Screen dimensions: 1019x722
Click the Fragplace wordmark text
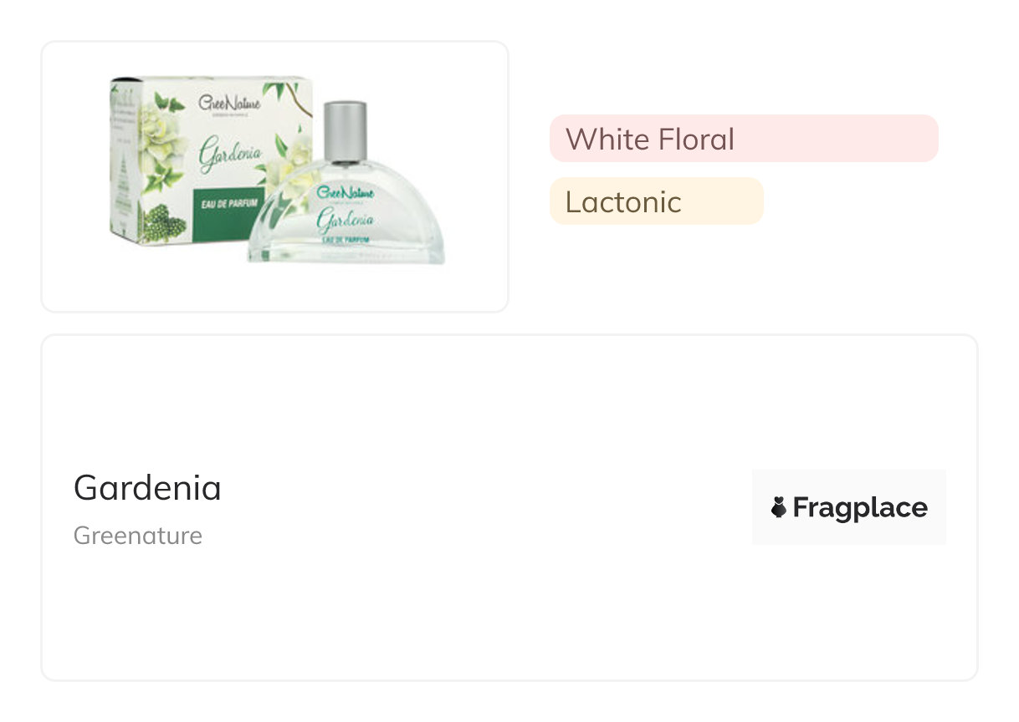click(x=860, y=507)
